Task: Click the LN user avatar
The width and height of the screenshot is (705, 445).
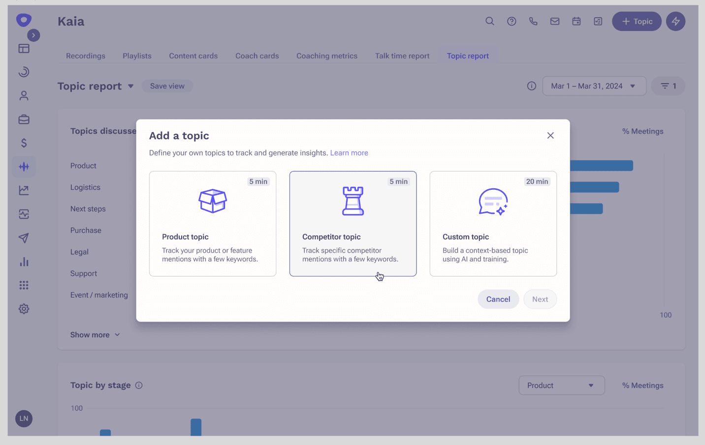Action: point(24,418)
